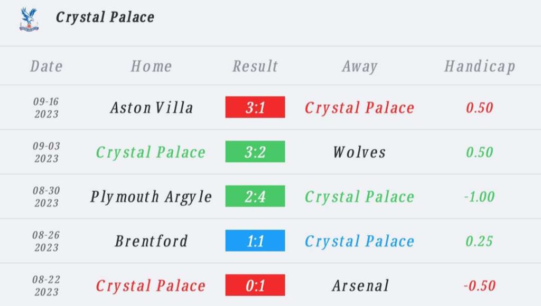Screen dimensions: 541x306
Task: Select the Wolves team name
Action: click(359, 152)
